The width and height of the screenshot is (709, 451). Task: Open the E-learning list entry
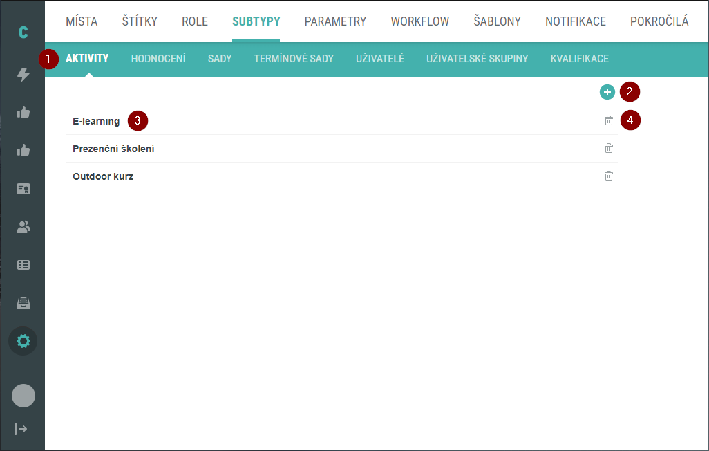click(x=96, y=121)
